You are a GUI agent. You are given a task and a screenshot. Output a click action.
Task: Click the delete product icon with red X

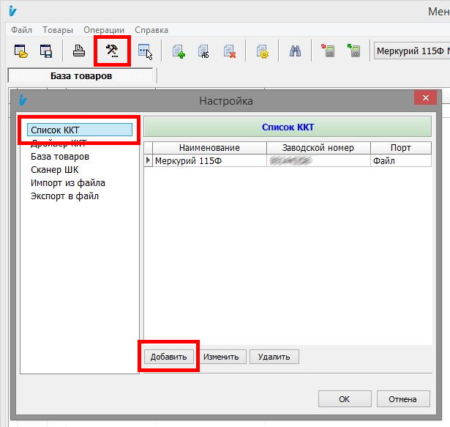pyautogui.click(x=229, y=51)
